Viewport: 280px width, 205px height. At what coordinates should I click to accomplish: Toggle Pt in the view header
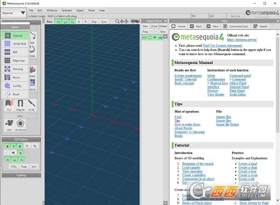point(58,21)
